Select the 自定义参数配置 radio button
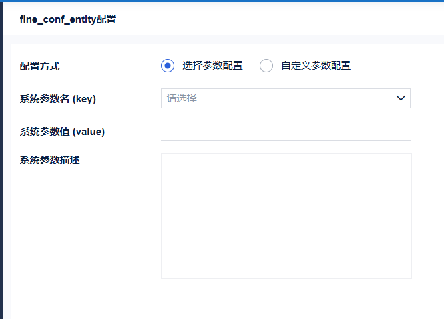The height and width of the screenshot is (319, 444). click(266, 66)
